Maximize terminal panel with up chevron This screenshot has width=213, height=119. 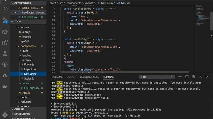[x=200, y=77]
